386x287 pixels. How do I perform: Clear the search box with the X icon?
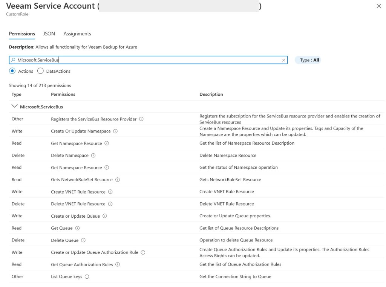(x=284, y=60)
